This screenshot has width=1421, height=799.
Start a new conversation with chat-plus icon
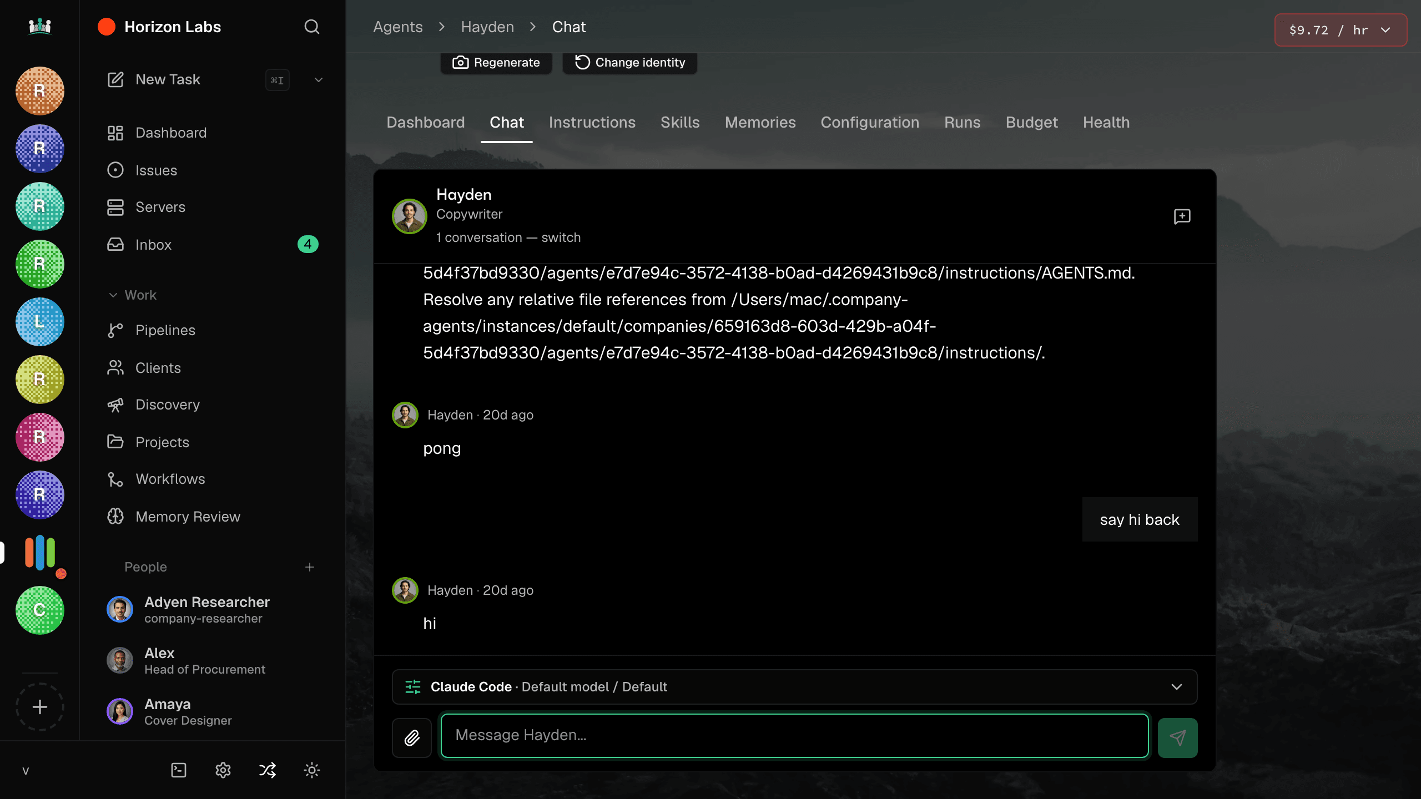1182,216
